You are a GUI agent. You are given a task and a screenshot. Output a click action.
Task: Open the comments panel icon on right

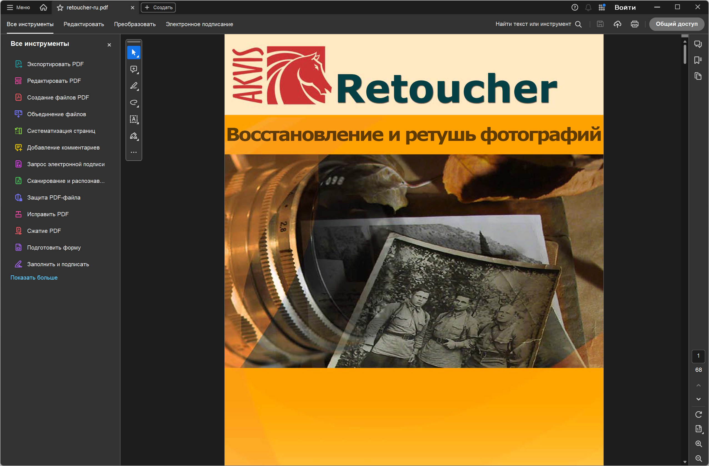point(698,44)
